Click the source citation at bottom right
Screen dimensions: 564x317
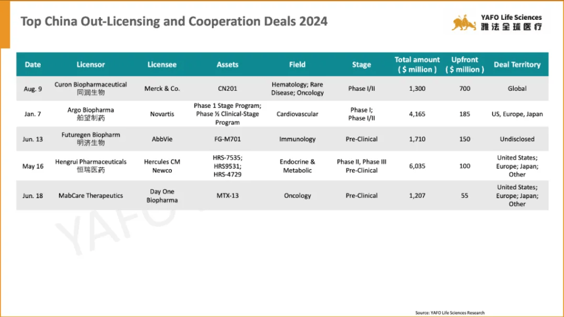pyautogui.click(x=449, y=313)
